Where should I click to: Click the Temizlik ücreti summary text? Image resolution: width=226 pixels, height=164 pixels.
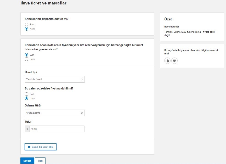[190, 33]
